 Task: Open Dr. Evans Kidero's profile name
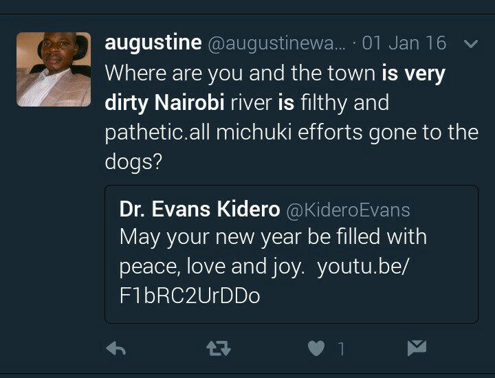(x=199, y=210)
